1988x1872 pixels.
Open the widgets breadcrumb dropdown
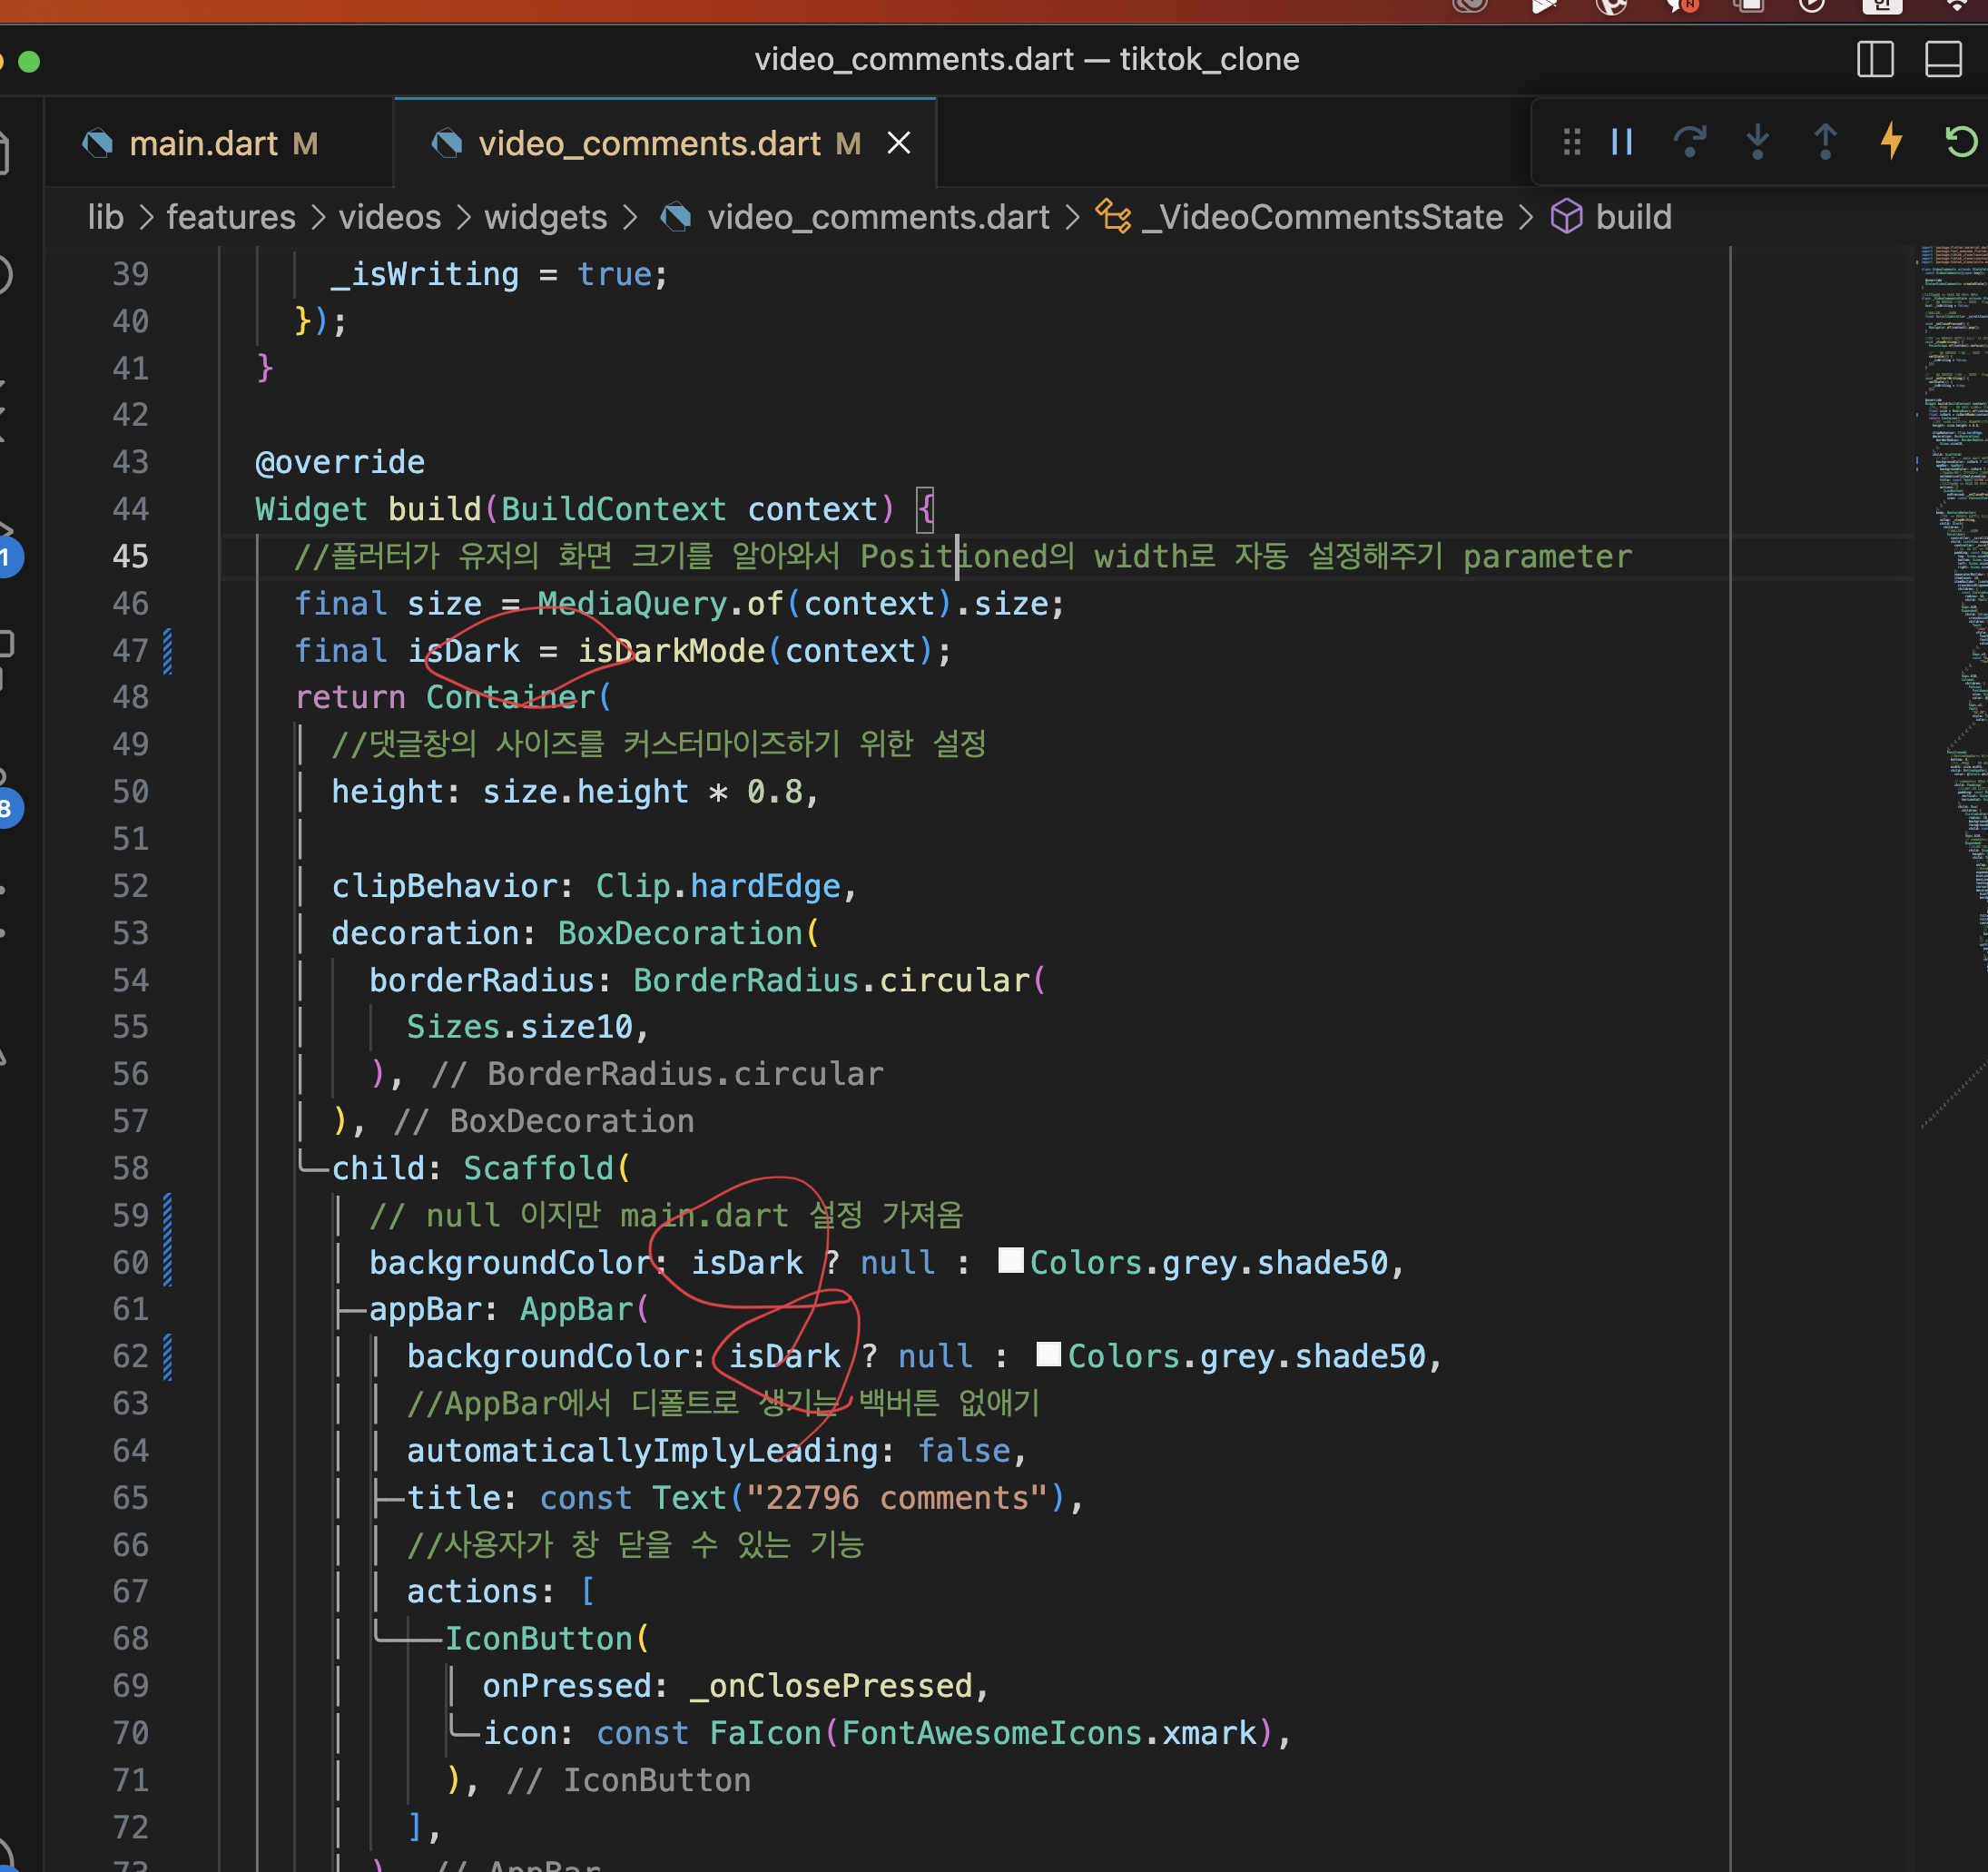tap(546, 217)
